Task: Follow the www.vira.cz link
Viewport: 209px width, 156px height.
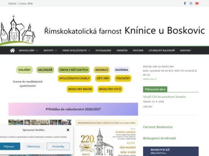Action: 150,79
